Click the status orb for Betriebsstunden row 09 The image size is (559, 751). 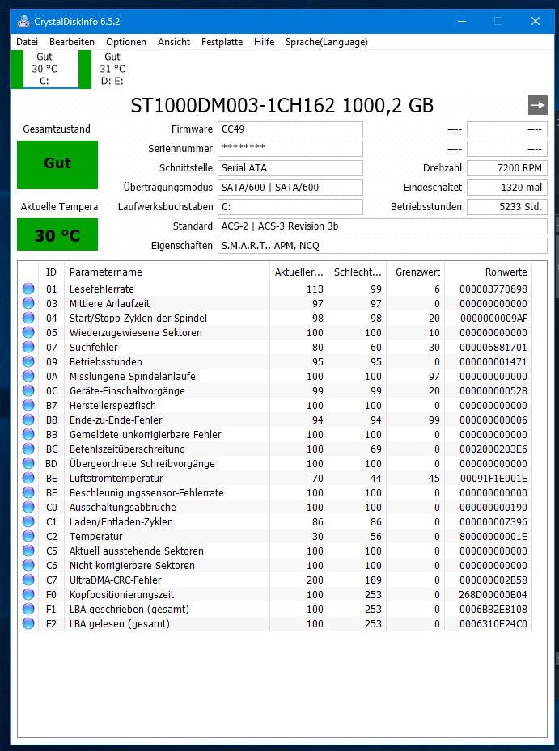coord(28,361)
